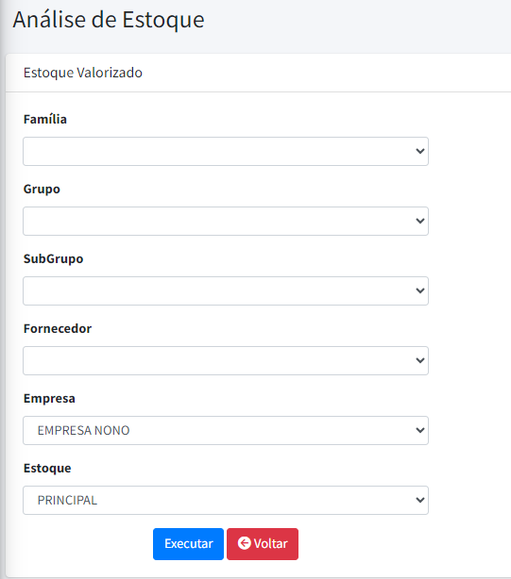Run the report with the Executar button
Image resolution: width=511 pixels, height=579 pixels.
pos(188,544)
